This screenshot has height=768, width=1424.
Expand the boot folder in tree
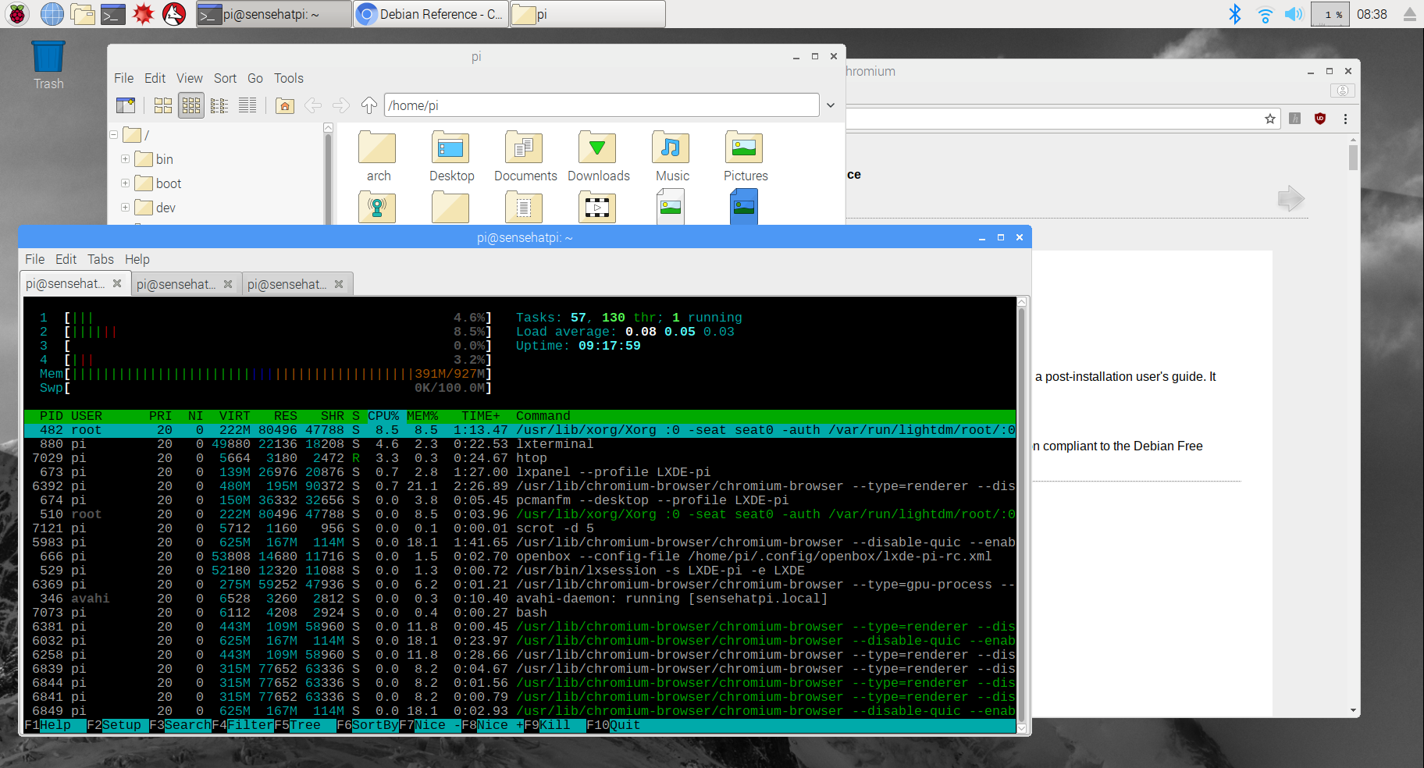[x=125, y=183]
